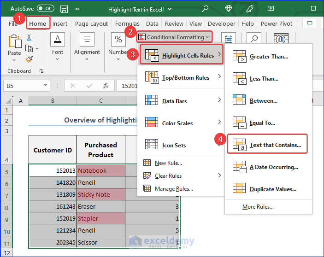Click the Search magnifier in title bar

click(205, 9)
